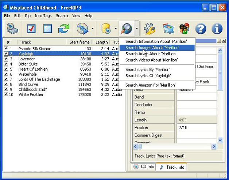Image resolution: width=229 pixels, height=180 pixels.
Task: Open the File menu
Action: [x=7, y=16]
